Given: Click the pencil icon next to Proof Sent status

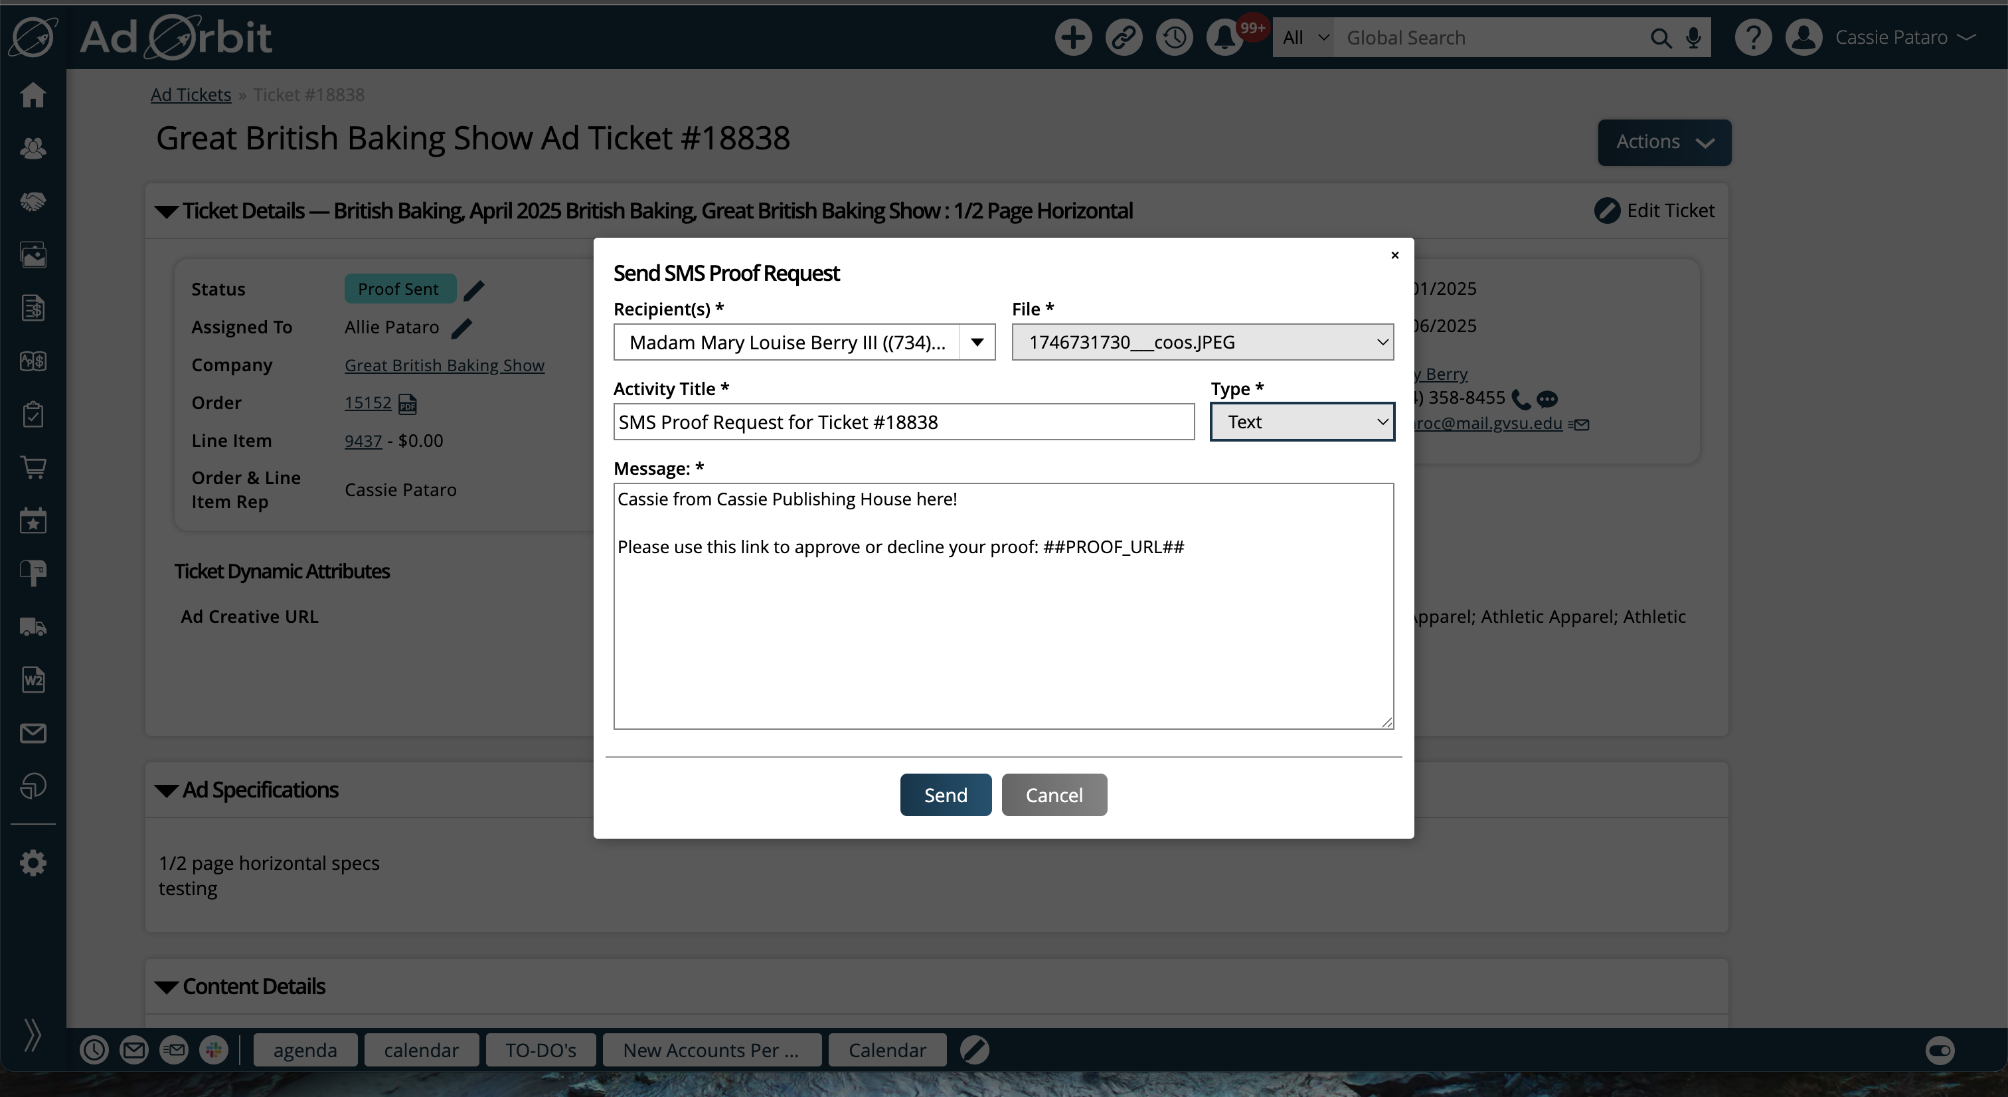Looking at the screenshot, I should pyautogui.click(x=474, y=290).
